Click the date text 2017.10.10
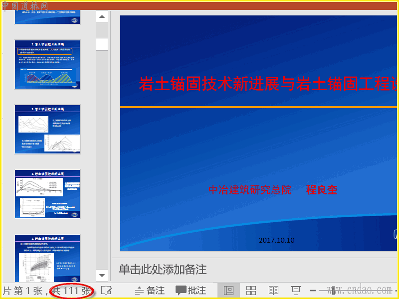 [277, 240]
